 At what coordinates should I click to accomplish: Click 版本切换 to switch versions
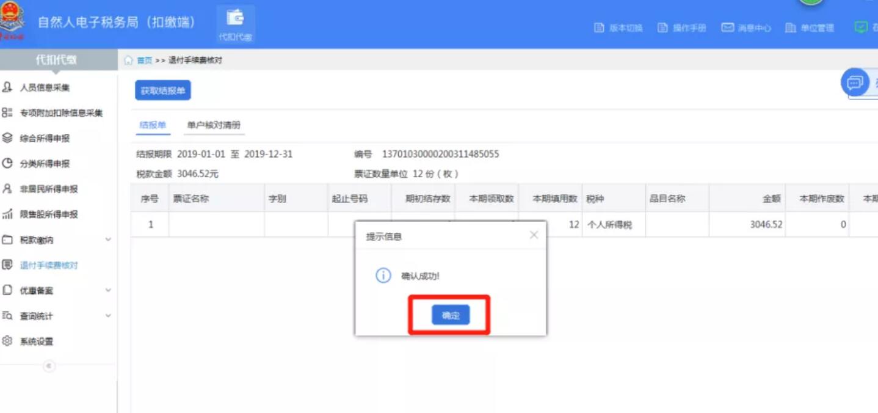pos(619,27)
